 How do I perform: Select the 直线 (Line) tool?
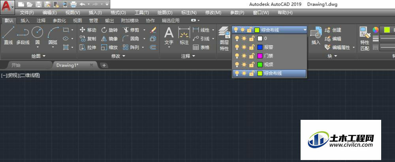point(8,36)
